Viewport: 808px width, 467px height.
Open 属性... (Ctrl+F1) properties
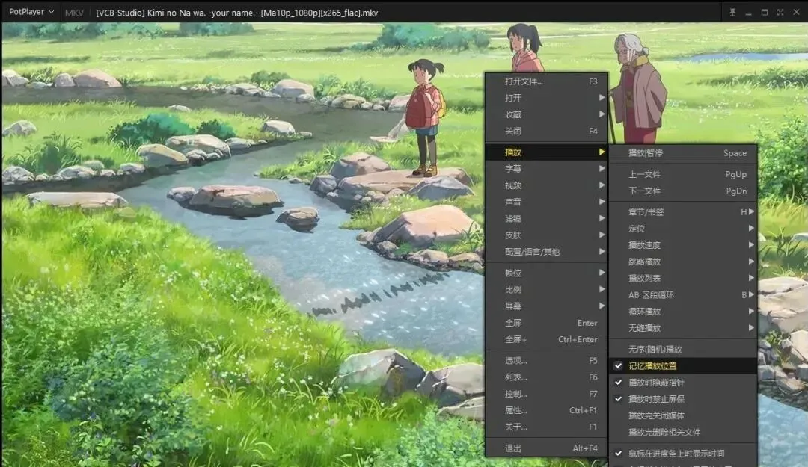point(547,410)
